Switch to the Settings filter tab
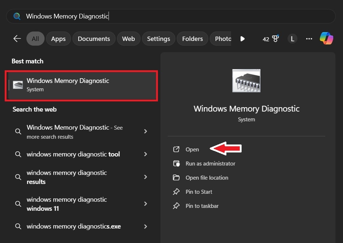The width and height of the screenshot is (343, 243). click(158, 38)
